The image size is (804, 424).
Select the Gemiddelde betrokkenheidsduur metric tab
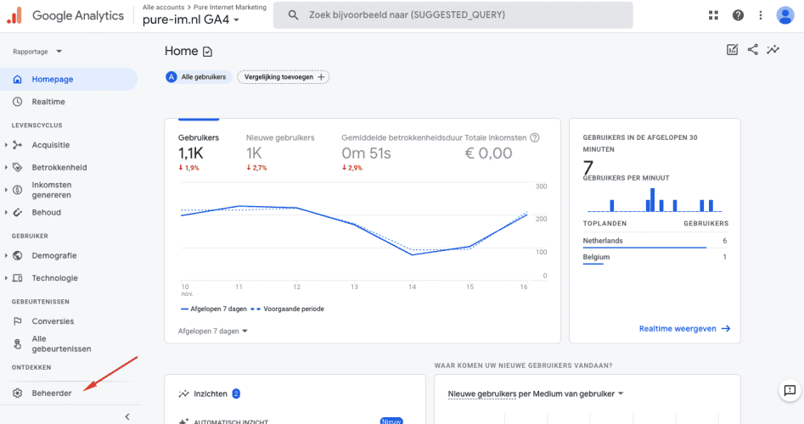point(402,152)
